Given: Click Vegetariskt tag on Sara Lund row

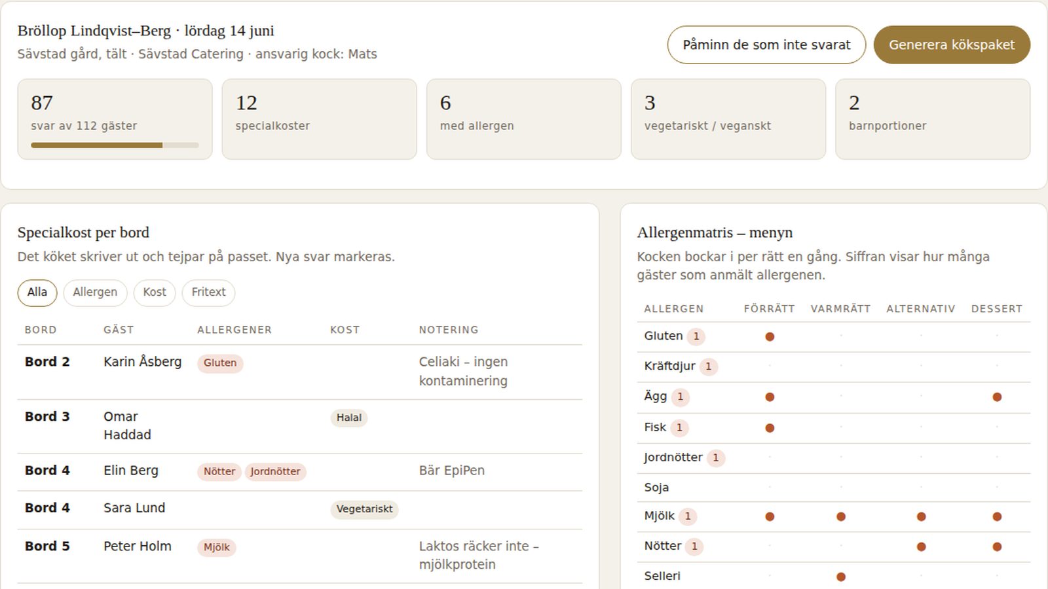Looking at the screenshot, I should [364, 509].
